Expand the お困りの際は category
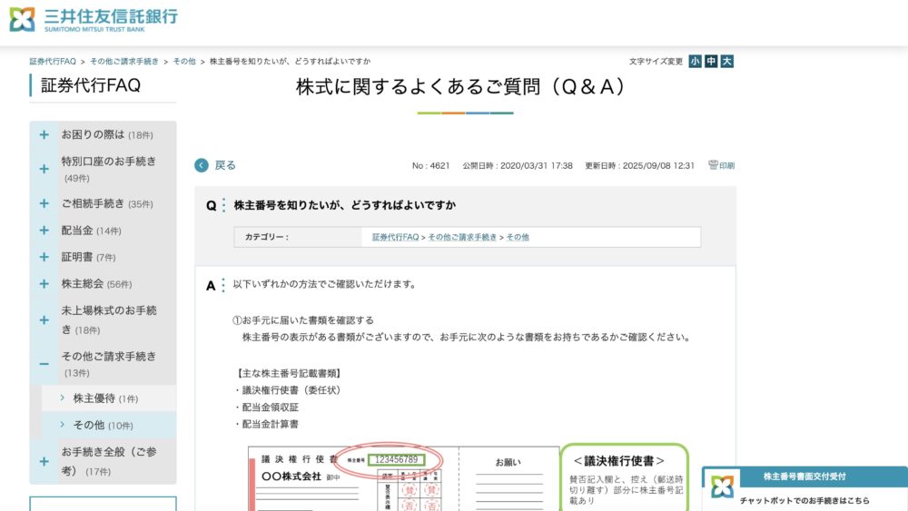The height and width of the screenshot is (511, 908). click(44, 135)
